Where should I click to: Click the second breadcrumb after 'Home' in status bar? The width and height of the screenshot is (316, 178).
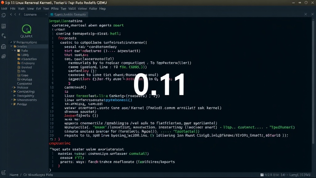coord(38,175)
